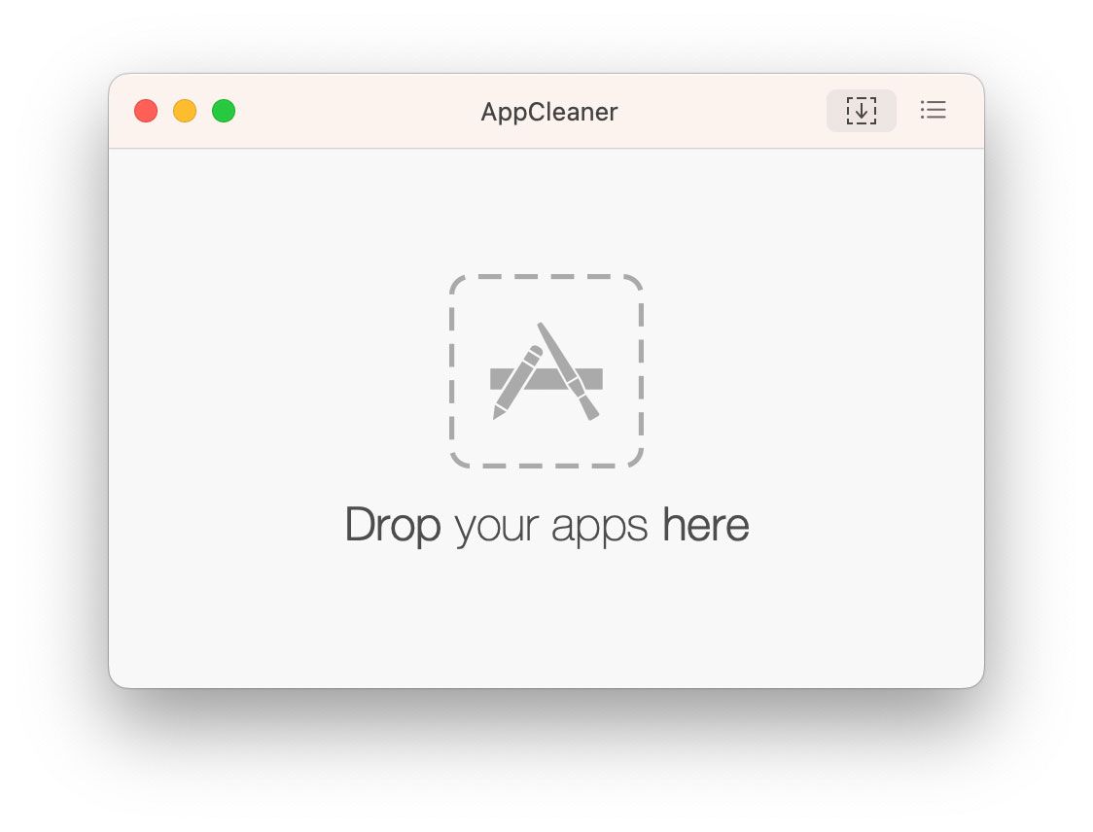Click the AppCleaner window title
The height and width of the screenshot is (832, 1093).
click(549, 112)
